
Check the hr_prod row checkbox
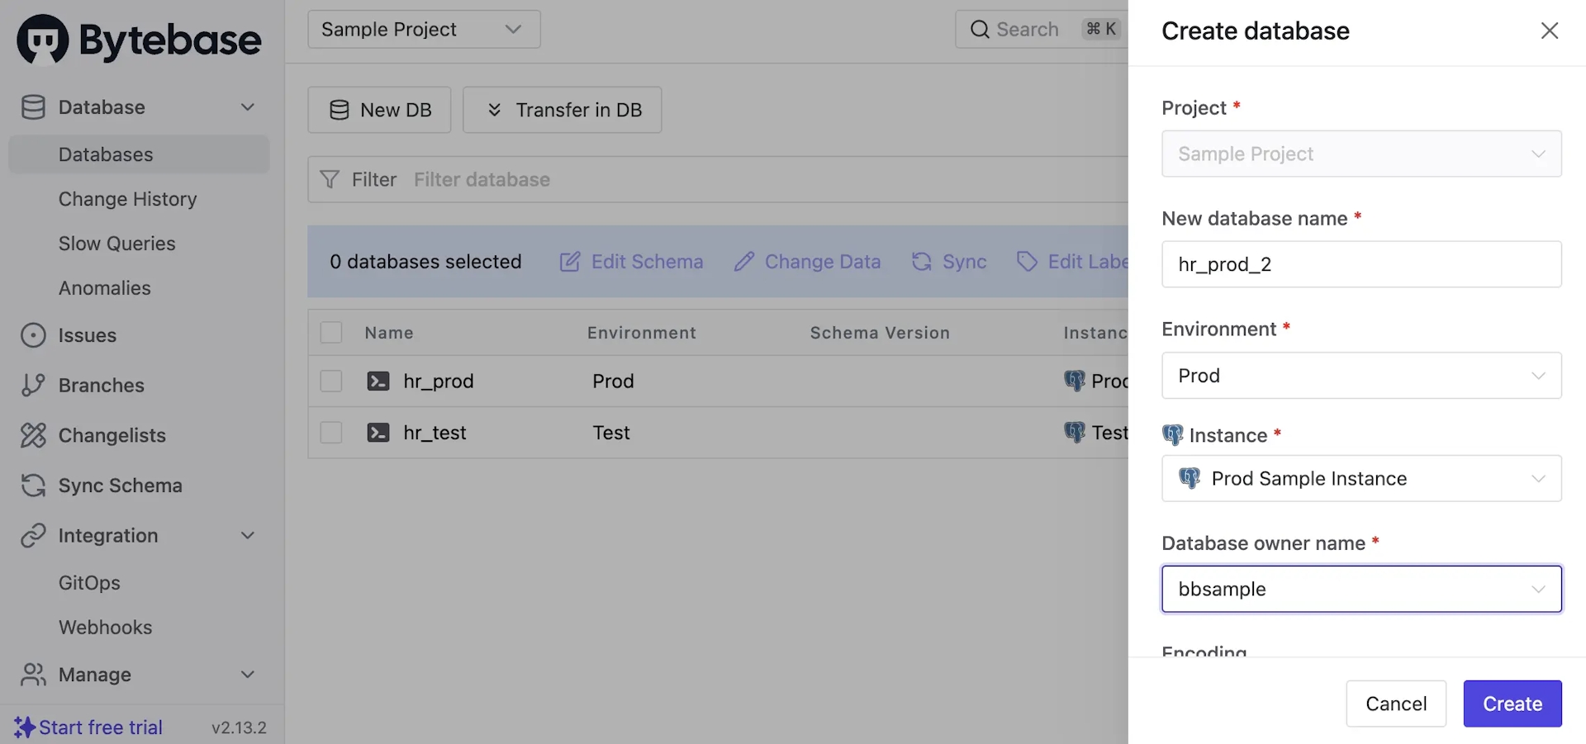331,381
